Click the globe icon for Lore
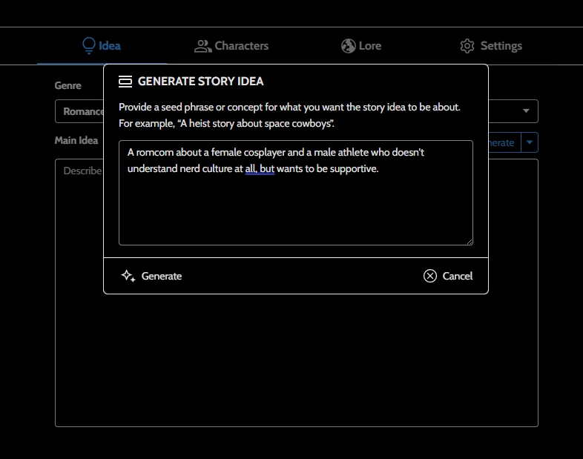This screenshot has height=459, width=583. click(x=349, y=46)
